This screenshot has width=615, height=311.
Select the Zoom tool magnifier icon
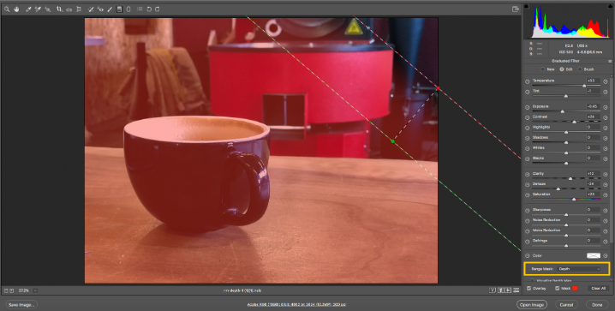click(7, 9)
